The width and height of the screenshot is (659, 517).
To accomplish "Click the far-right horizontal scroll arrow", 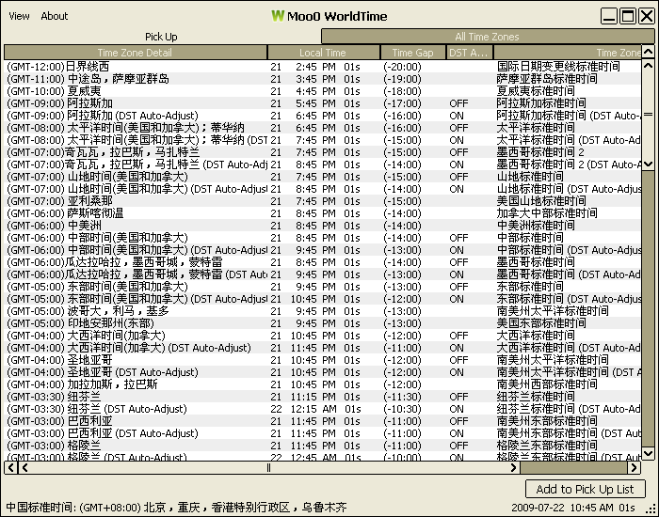I will [635, 467].
